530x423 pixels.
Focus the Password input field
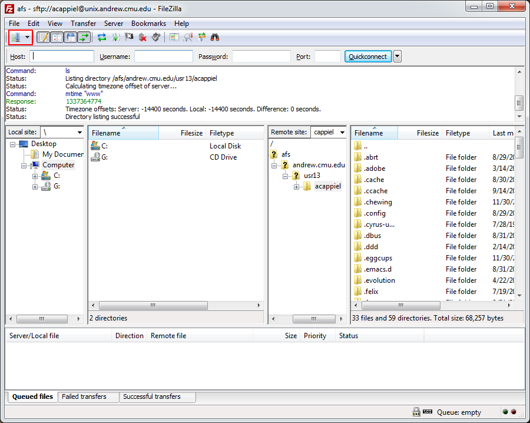pos(261,56)
